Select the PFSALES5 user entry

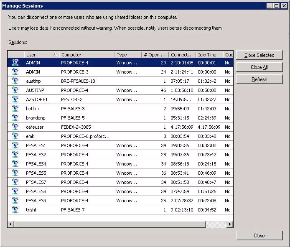coord(36,173)
